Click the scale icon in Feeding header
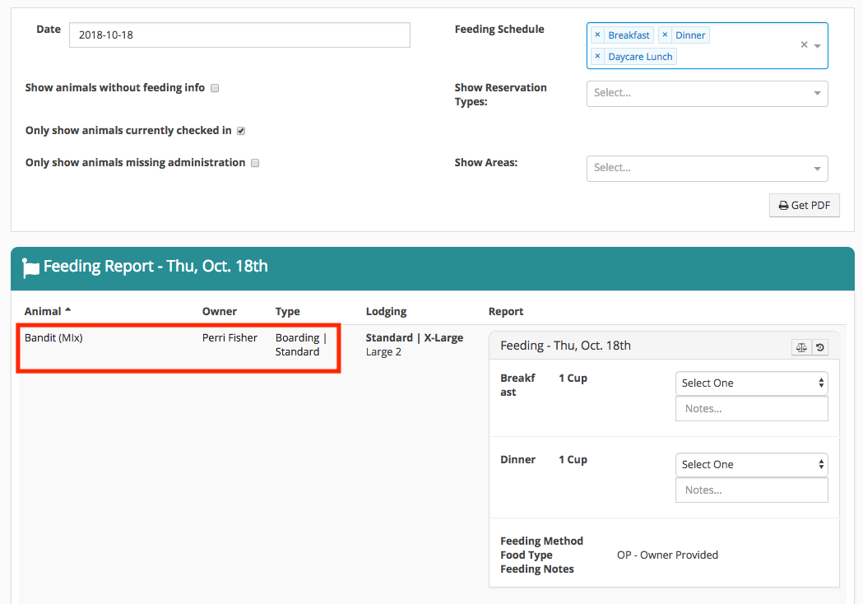Viewport: 863px width, 604px height. click(801, 347)
